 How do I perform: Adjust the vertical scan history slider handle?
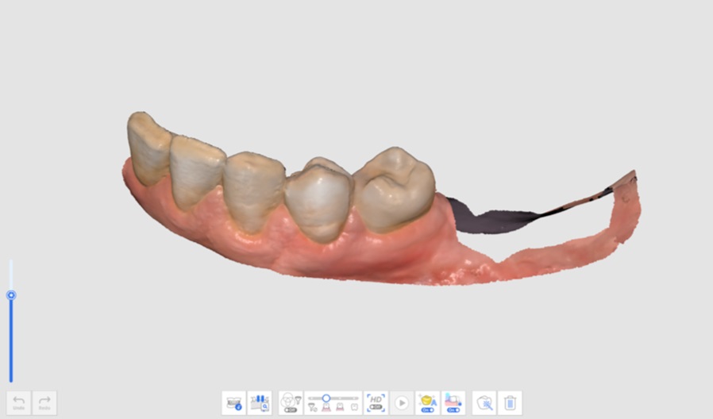(11, 295)
